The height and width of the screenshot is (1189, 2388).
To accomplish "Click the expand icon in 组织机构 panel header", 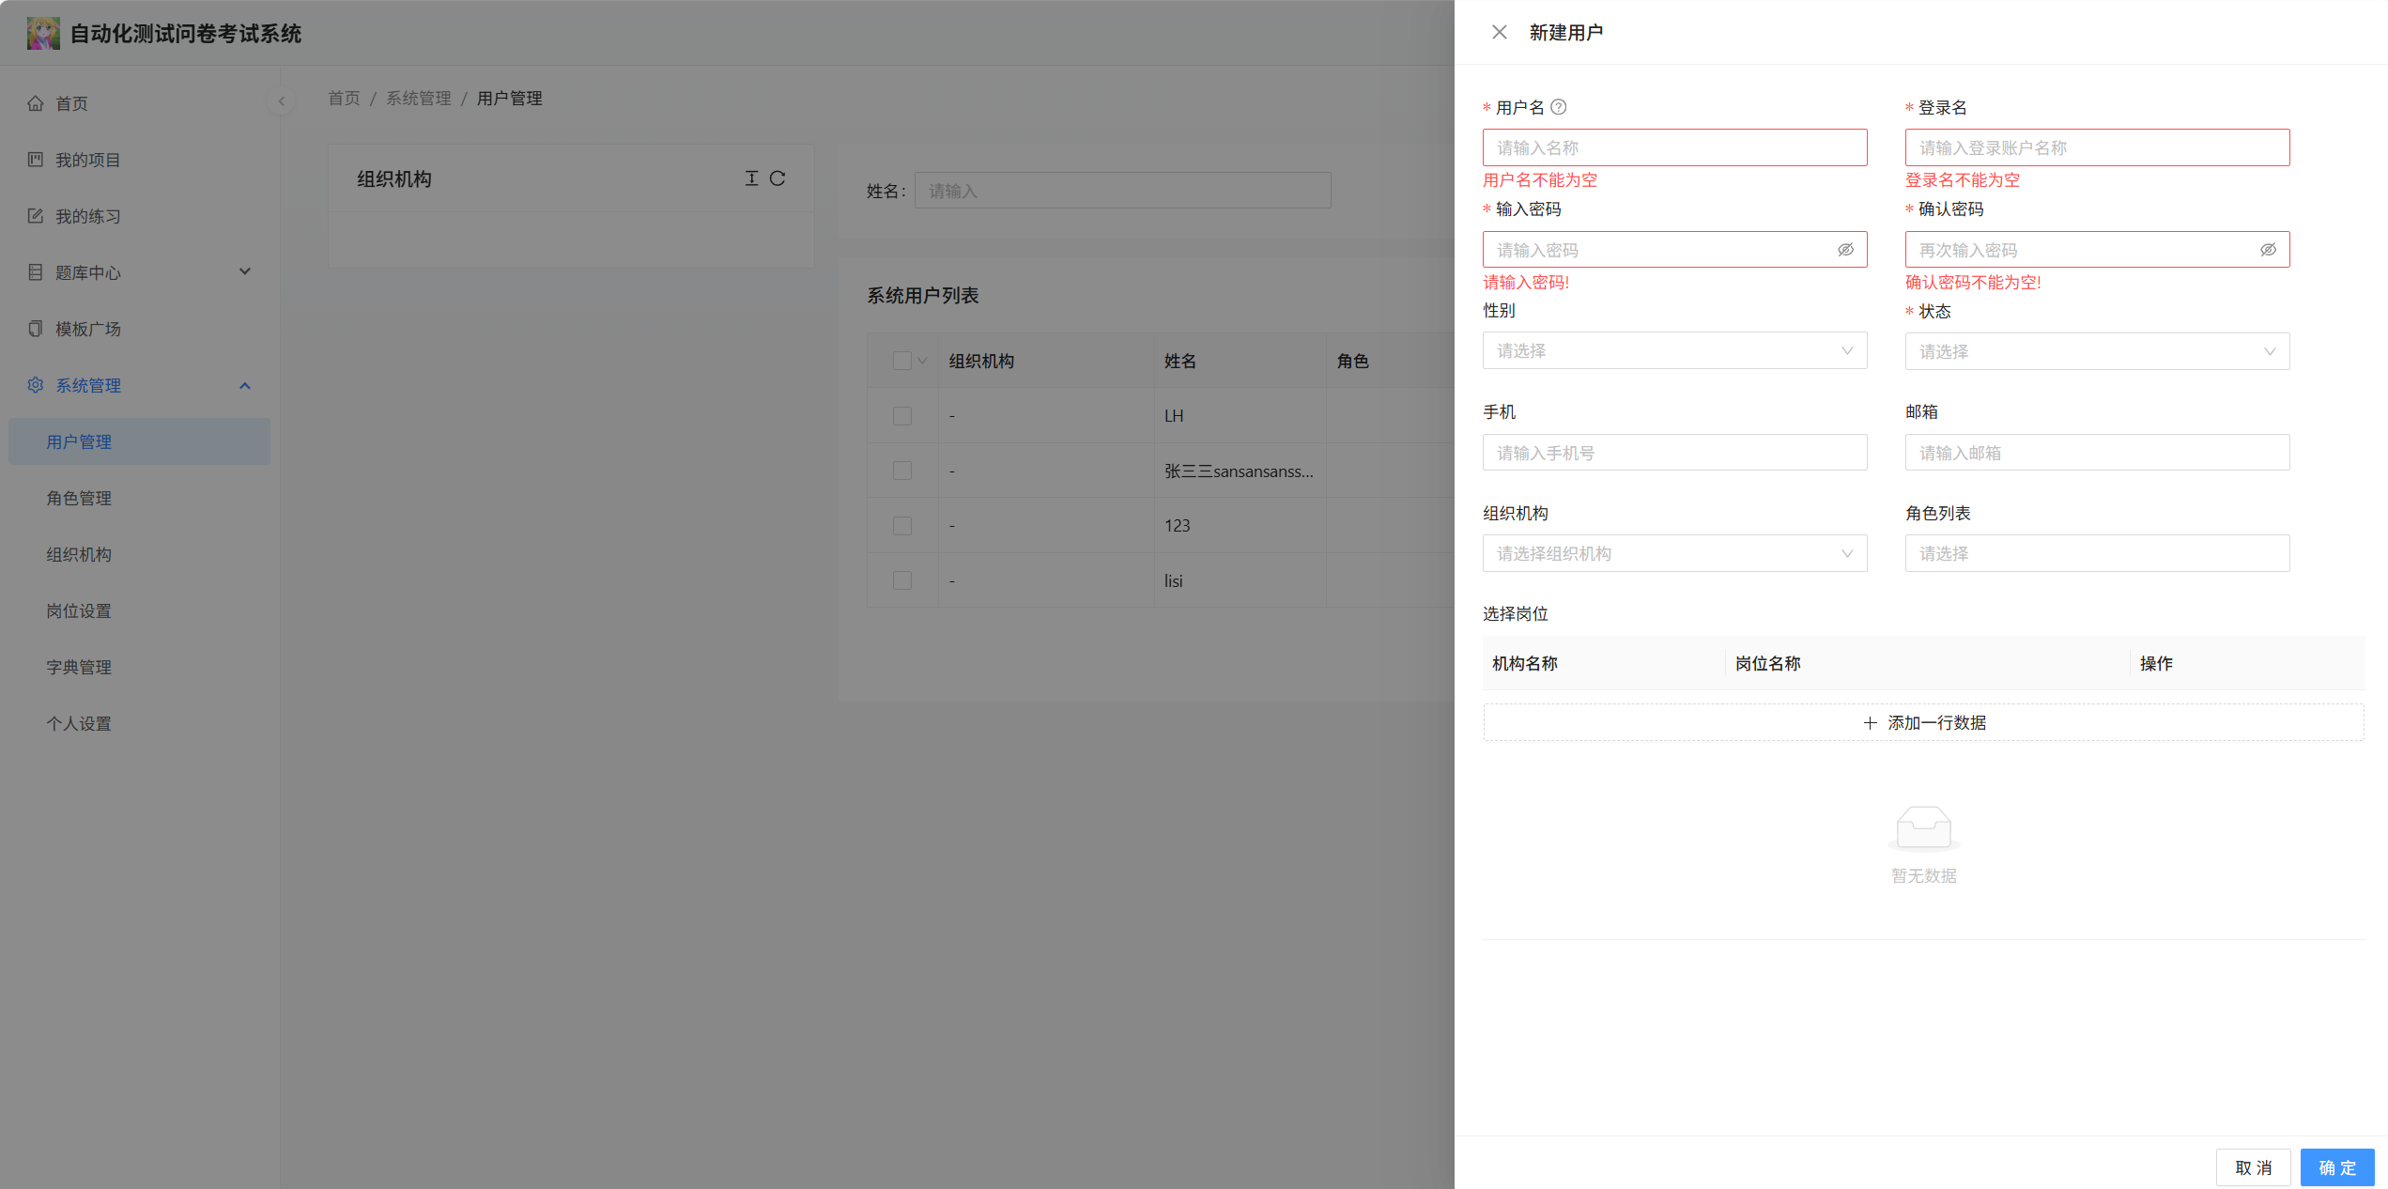I will coord(751,178).
